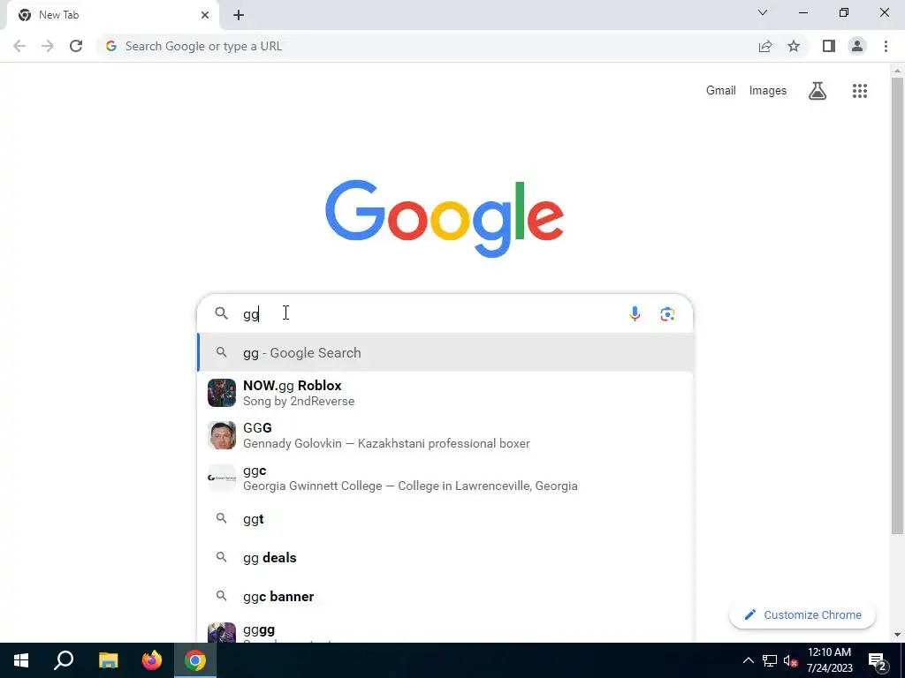Click the Georgia Gwinnett College logo thumbnail
This screenshot has width=905, height=678.
[222, 478]
